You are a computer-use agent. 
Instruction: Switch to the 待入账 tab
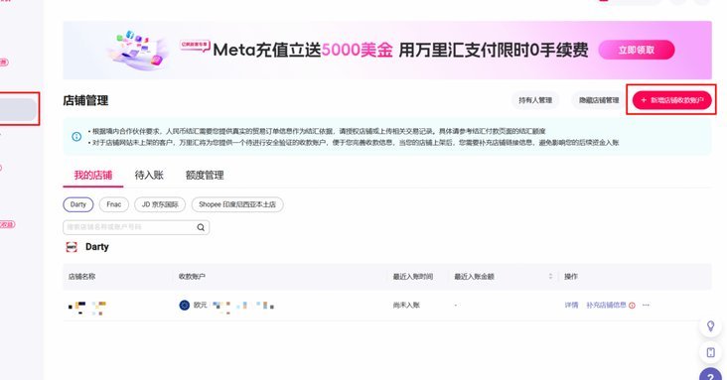(149, 176)
